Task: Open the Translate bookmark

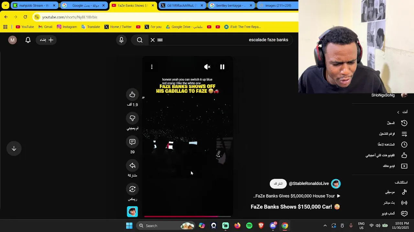Action: click(x=91, y=27)
